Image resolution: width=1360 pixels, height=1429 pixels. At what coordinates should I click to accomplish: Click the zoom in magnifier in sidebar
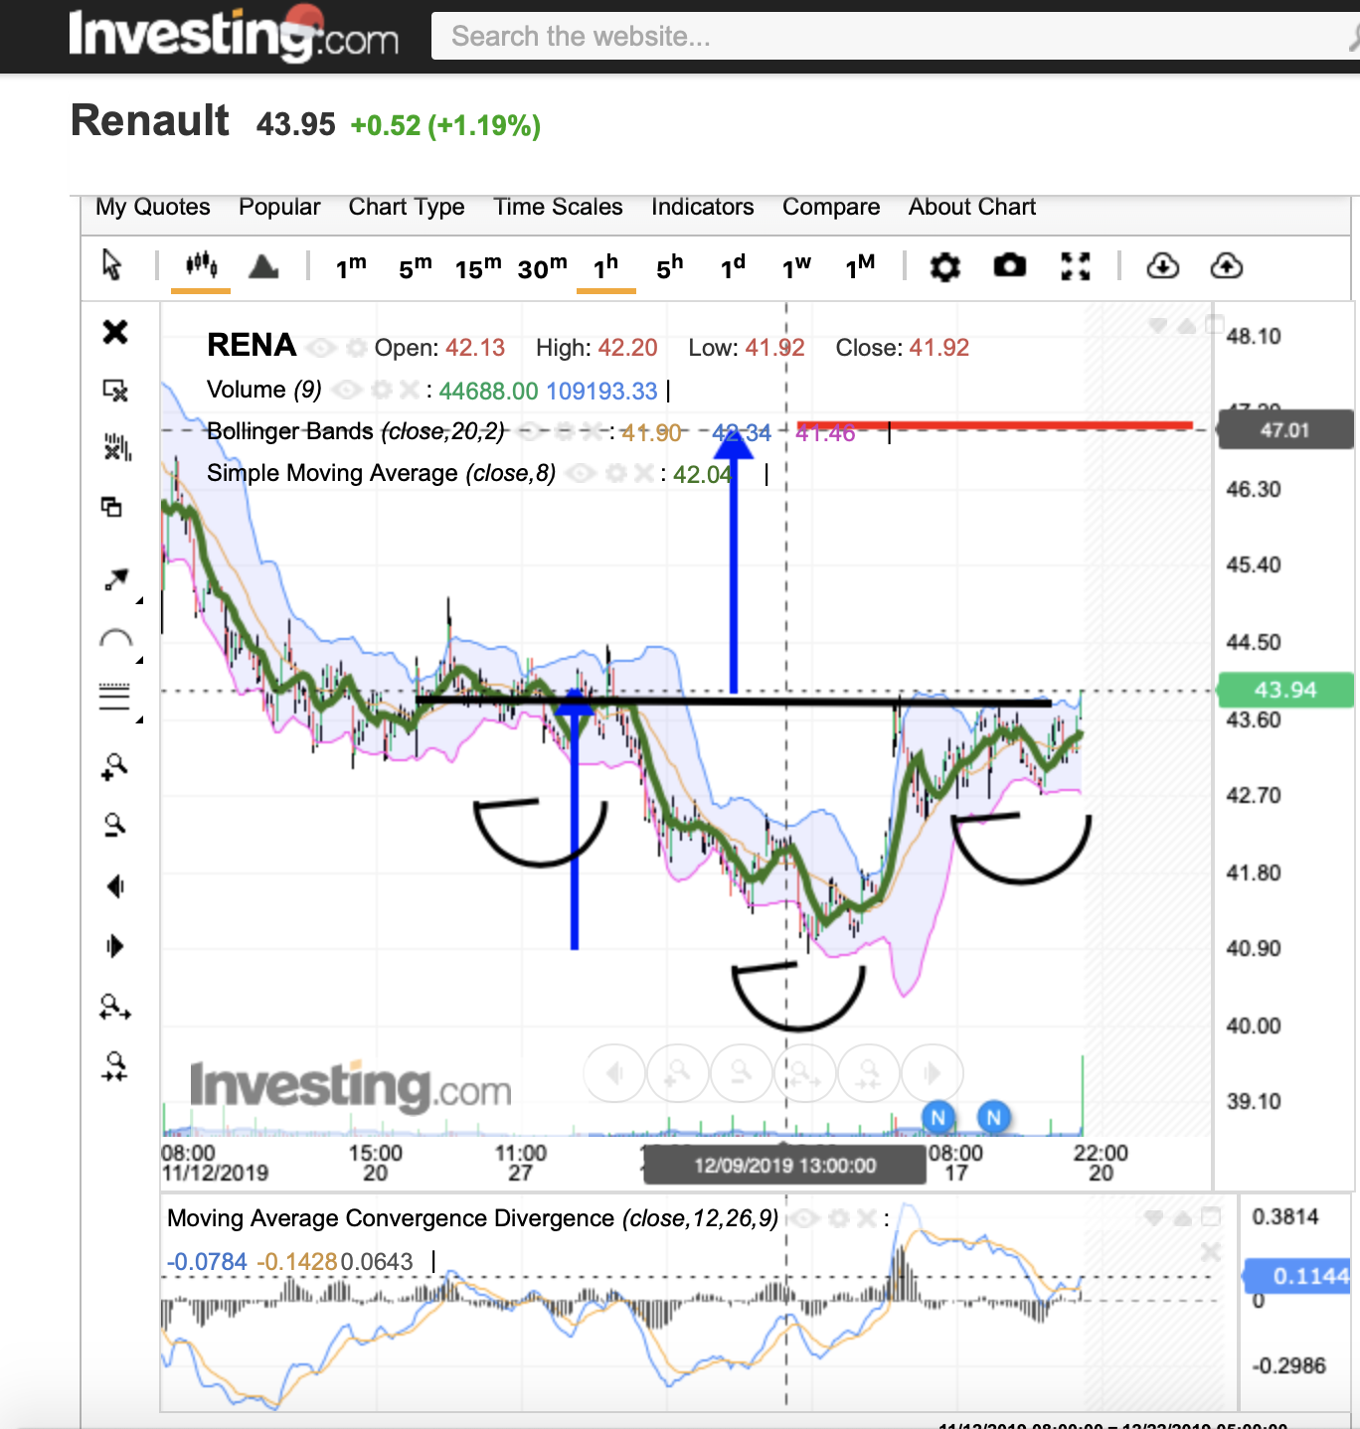(114, 766)
